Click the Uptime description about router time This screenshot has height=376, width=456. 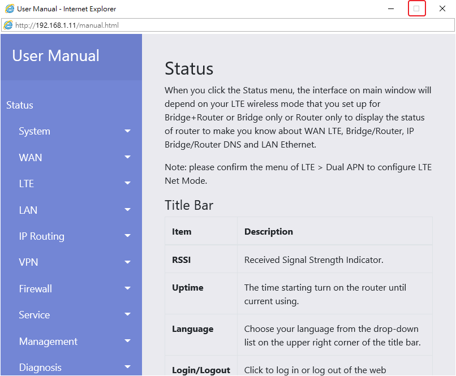[x=325, y=295]
